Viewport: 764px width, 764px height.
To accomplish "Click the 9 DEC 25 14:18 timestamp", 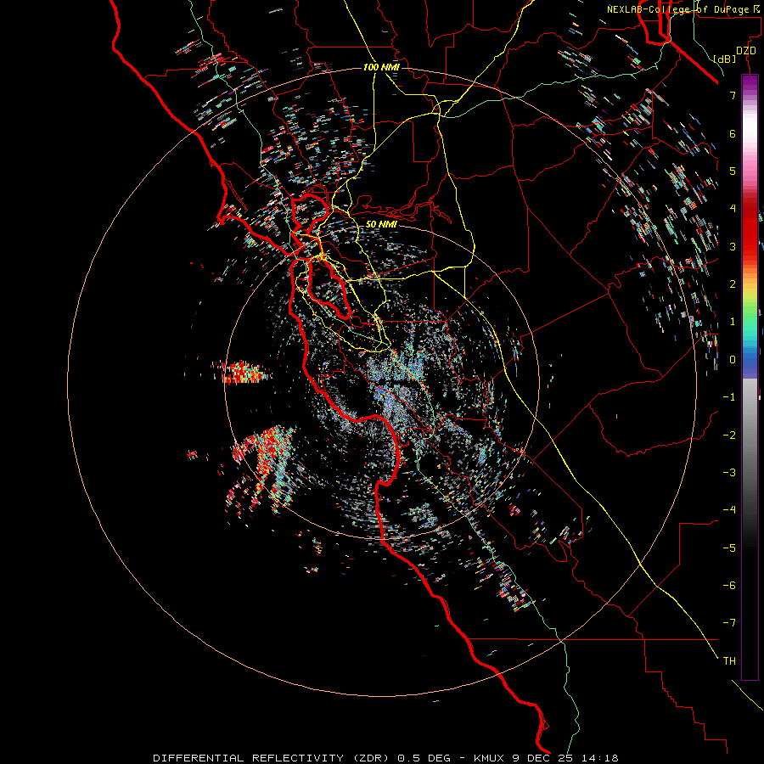I will coord(565,758).
